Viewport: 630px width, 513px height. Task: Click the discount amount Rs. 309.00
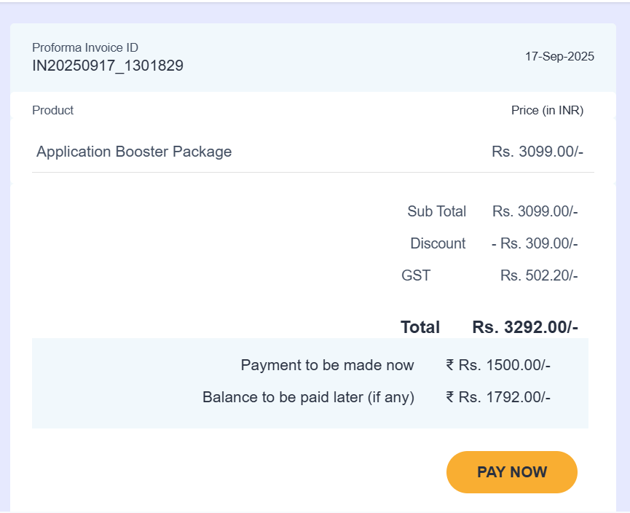point(535,243)
